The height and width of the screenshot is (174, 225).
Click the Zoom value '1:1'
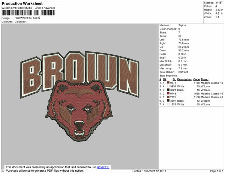click(217, 17)
